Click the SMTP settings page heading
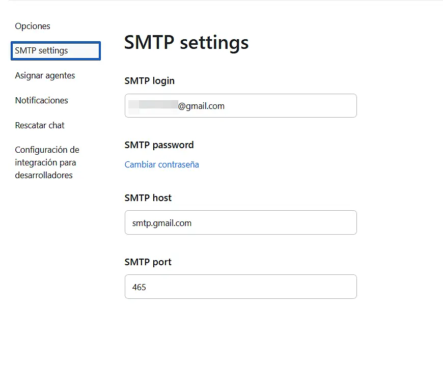Screen dimensions: 443x365 tap(186, 42)
